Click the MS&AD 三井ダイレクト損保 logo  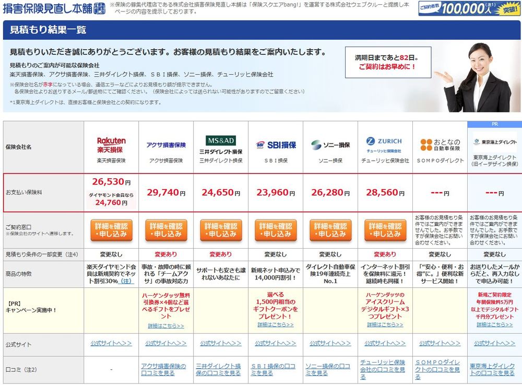pos(221,145)
